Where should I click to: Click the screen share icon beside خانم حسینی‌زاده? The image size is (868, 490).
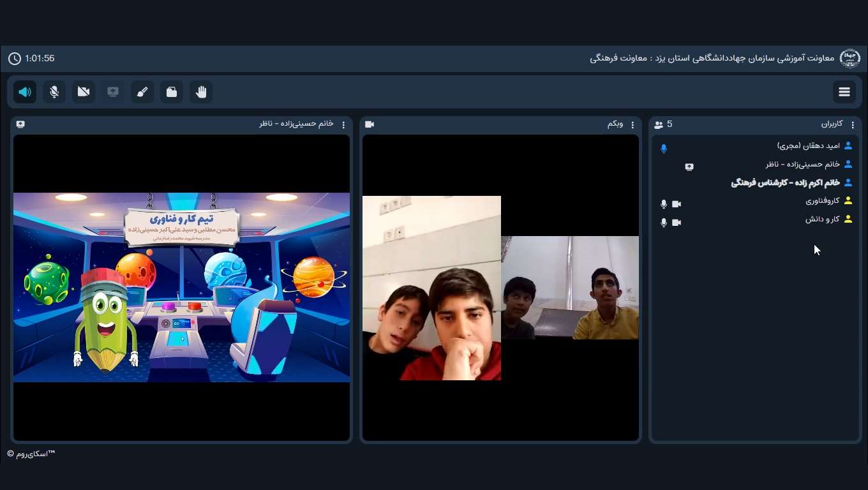pyautogui.click(x=689, y=167)
